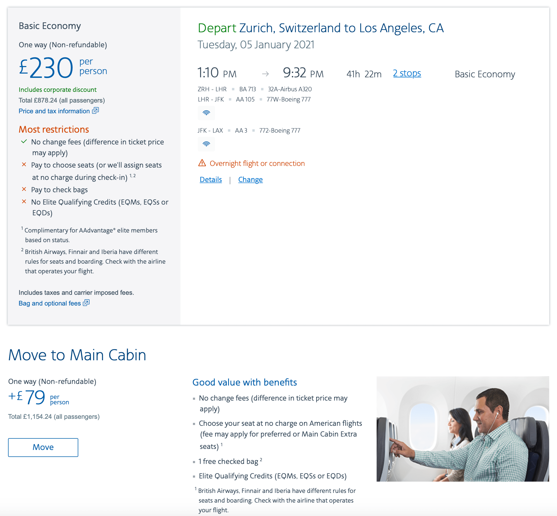Click Wi-Fi icon under LHR - JFK flight
The image size is (557, 516).
coord(206,113)
